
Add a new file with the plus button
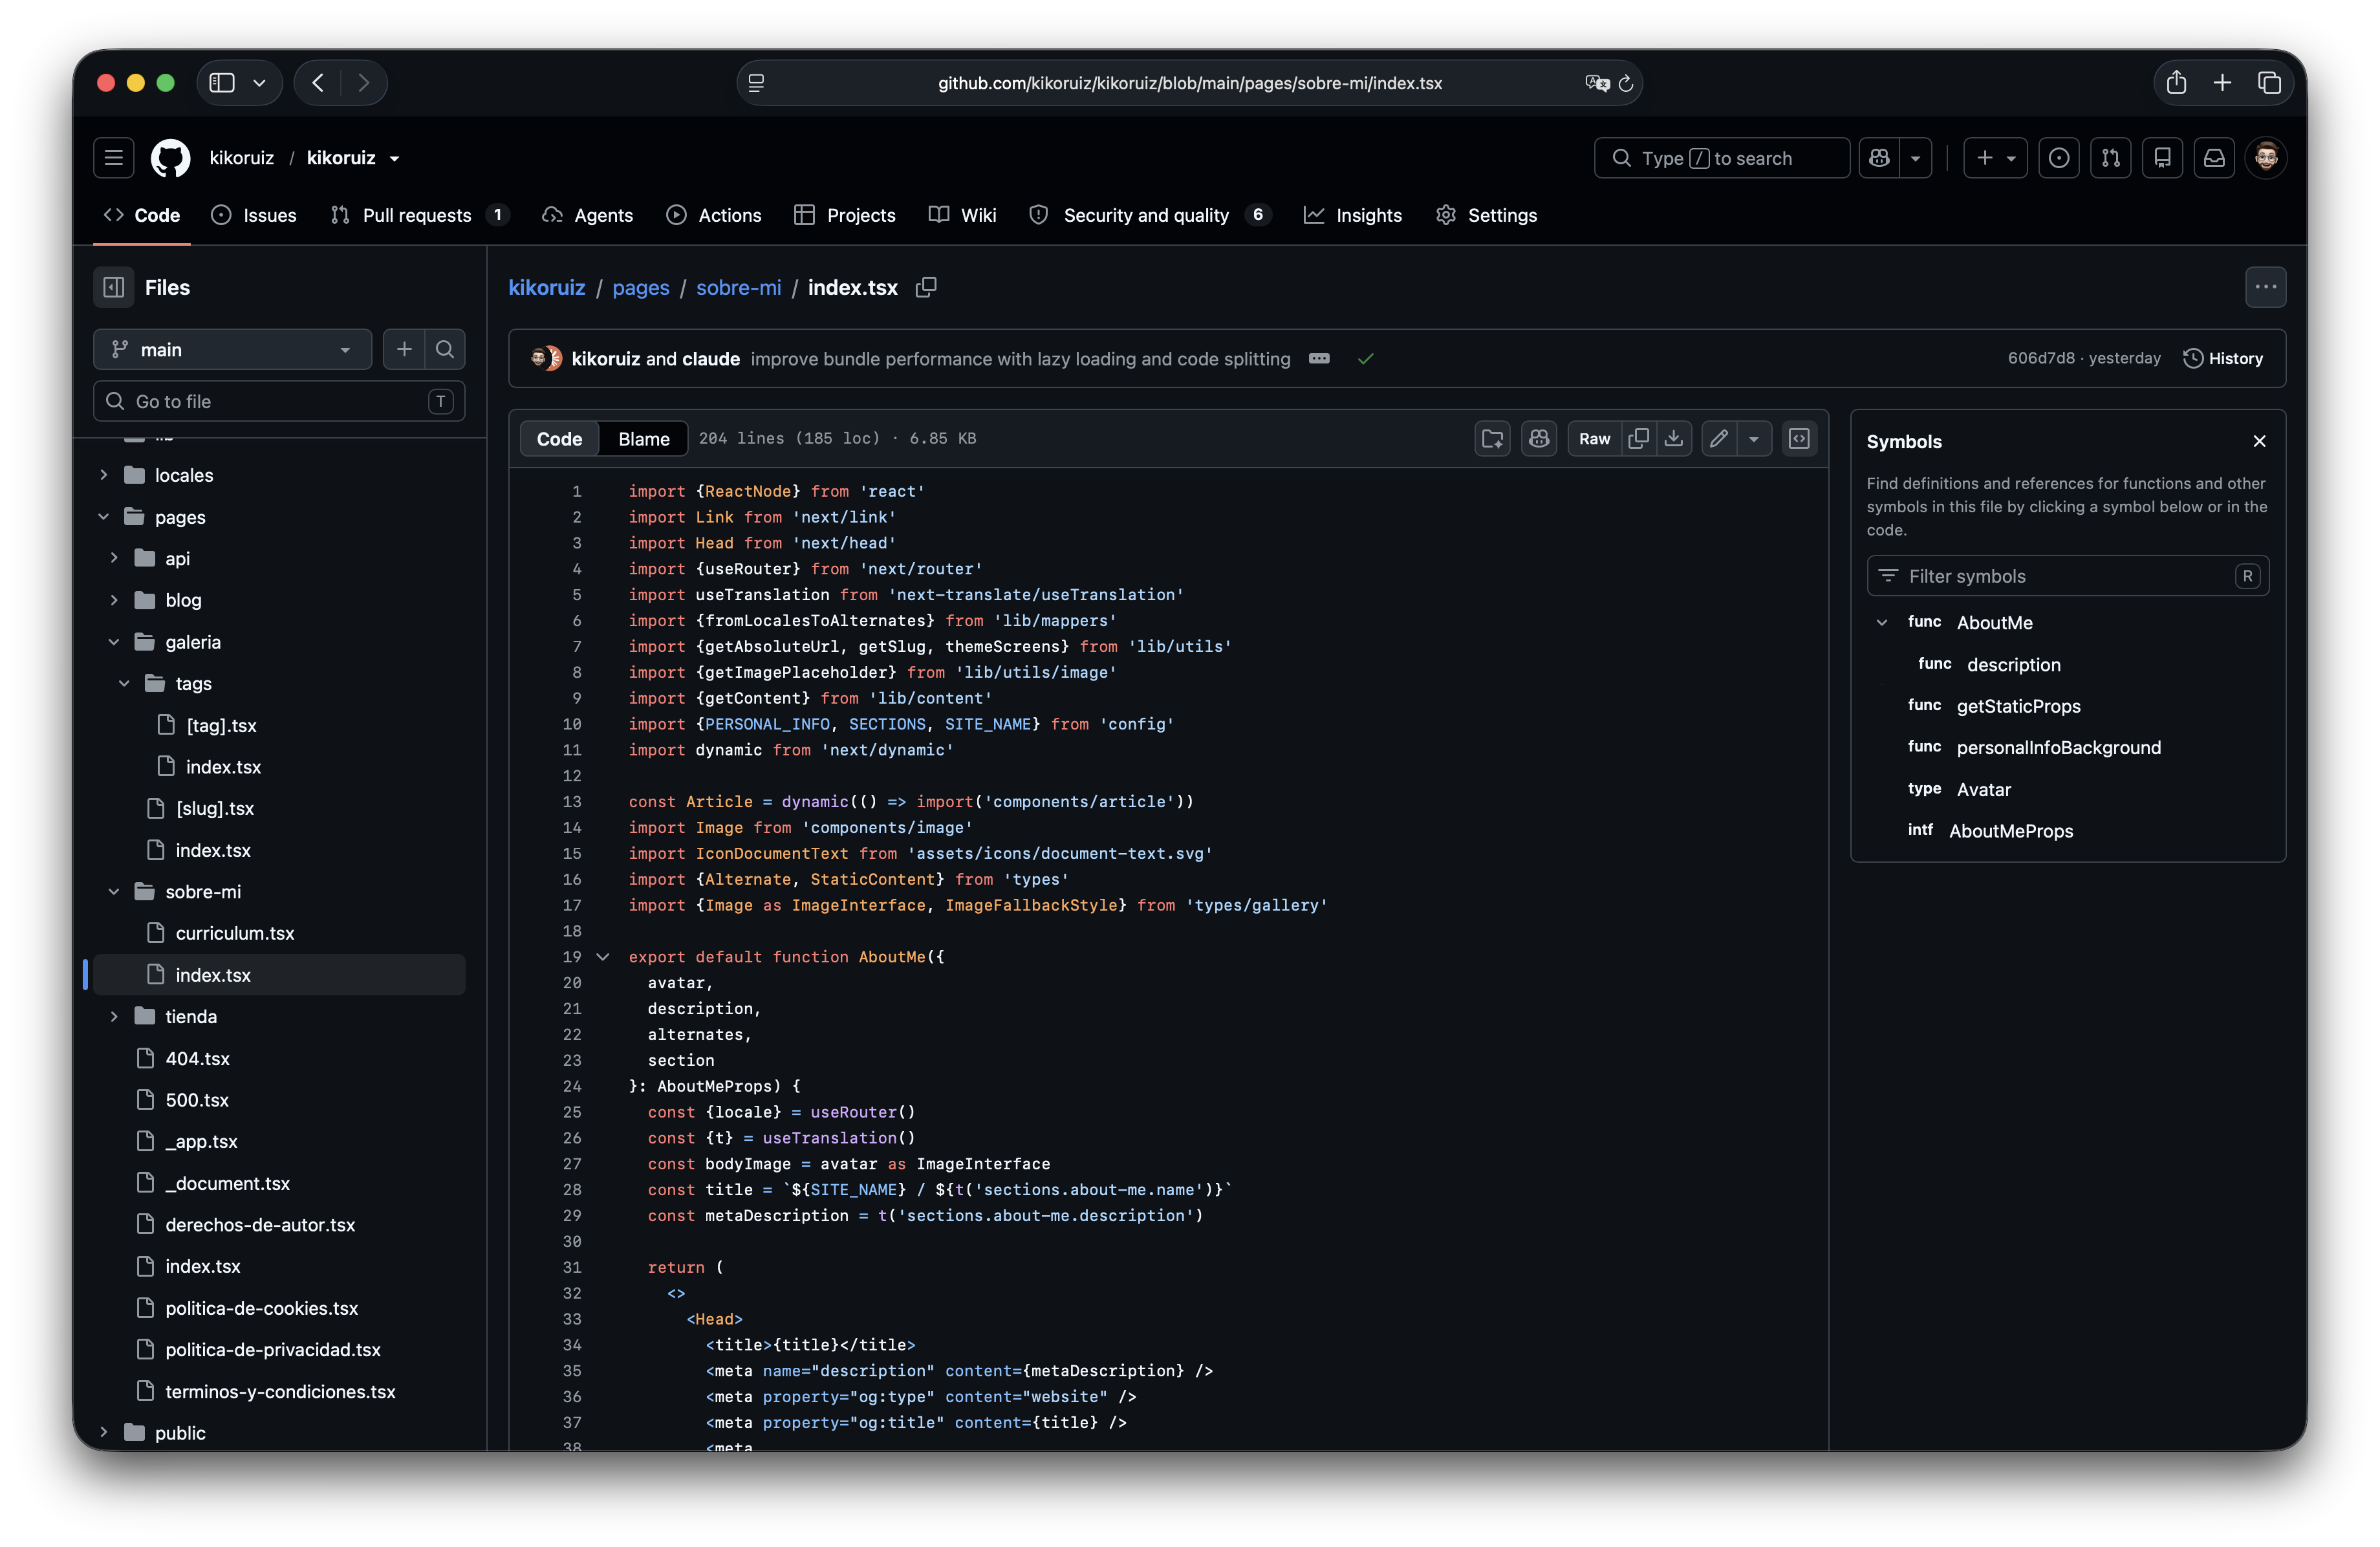pos(404,349)
